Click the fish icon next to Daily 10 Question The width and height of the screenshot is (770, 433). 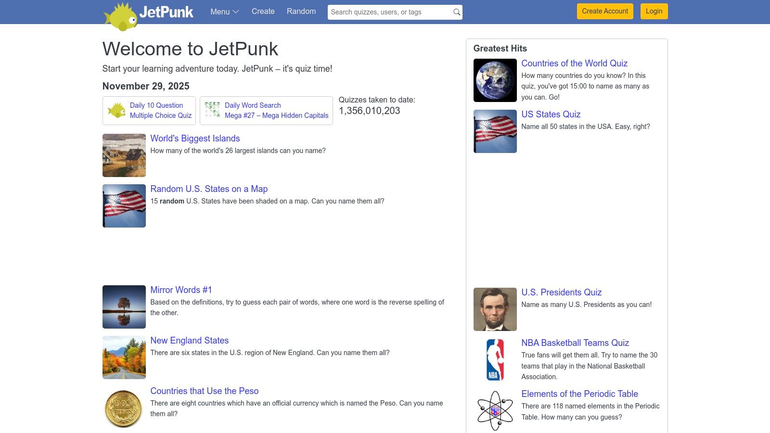tap(117, 110)
